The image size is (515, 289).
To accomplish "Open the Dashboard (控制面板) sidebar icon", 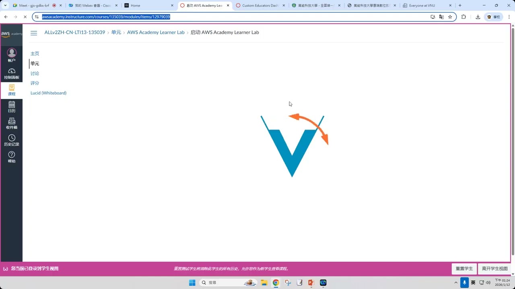I will tap(12, 74).
